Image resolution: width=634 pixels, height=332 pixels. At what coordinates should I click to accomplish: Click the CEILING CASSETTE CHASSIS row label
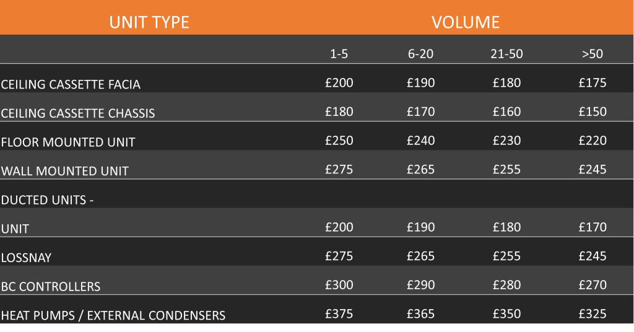click(78, 113)
